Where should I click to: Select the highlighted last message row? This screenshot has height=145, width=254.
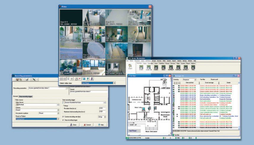[206, 128]
